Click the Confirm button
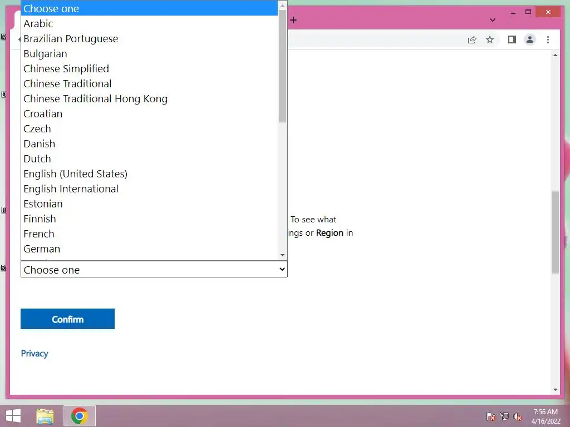The height and width of the screenshot is (427, 570). [67, 319]
